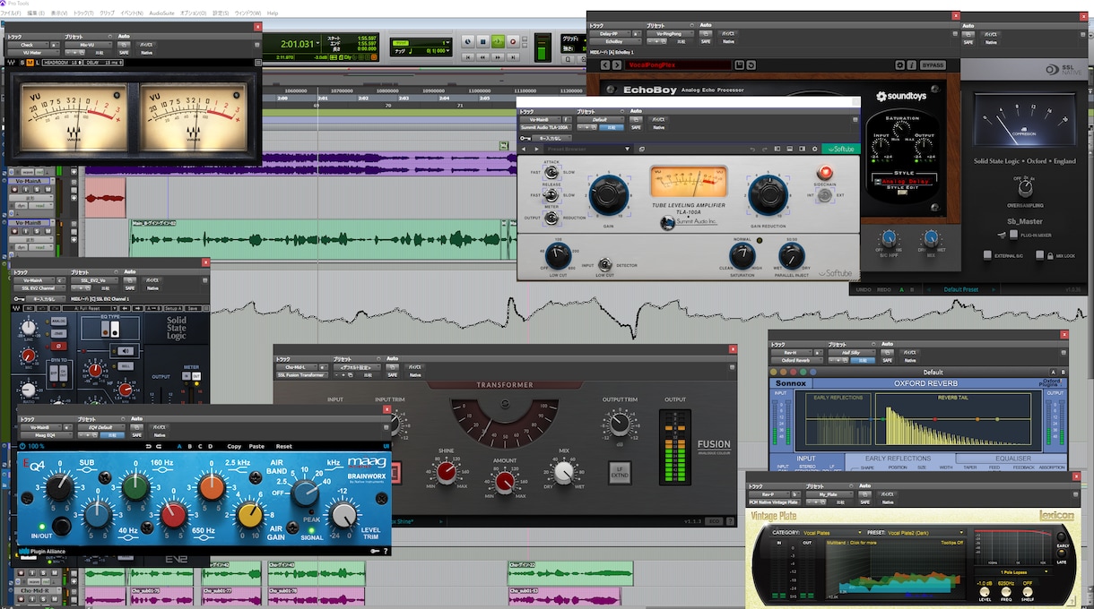The width and height of the screenshot is (1094, 609).
Task: Click the Record button in transport
Action: click(x=513, y=41)
